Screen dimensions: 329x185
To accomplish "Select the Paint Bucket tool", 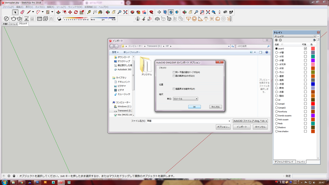I will (x=100, y=13).
